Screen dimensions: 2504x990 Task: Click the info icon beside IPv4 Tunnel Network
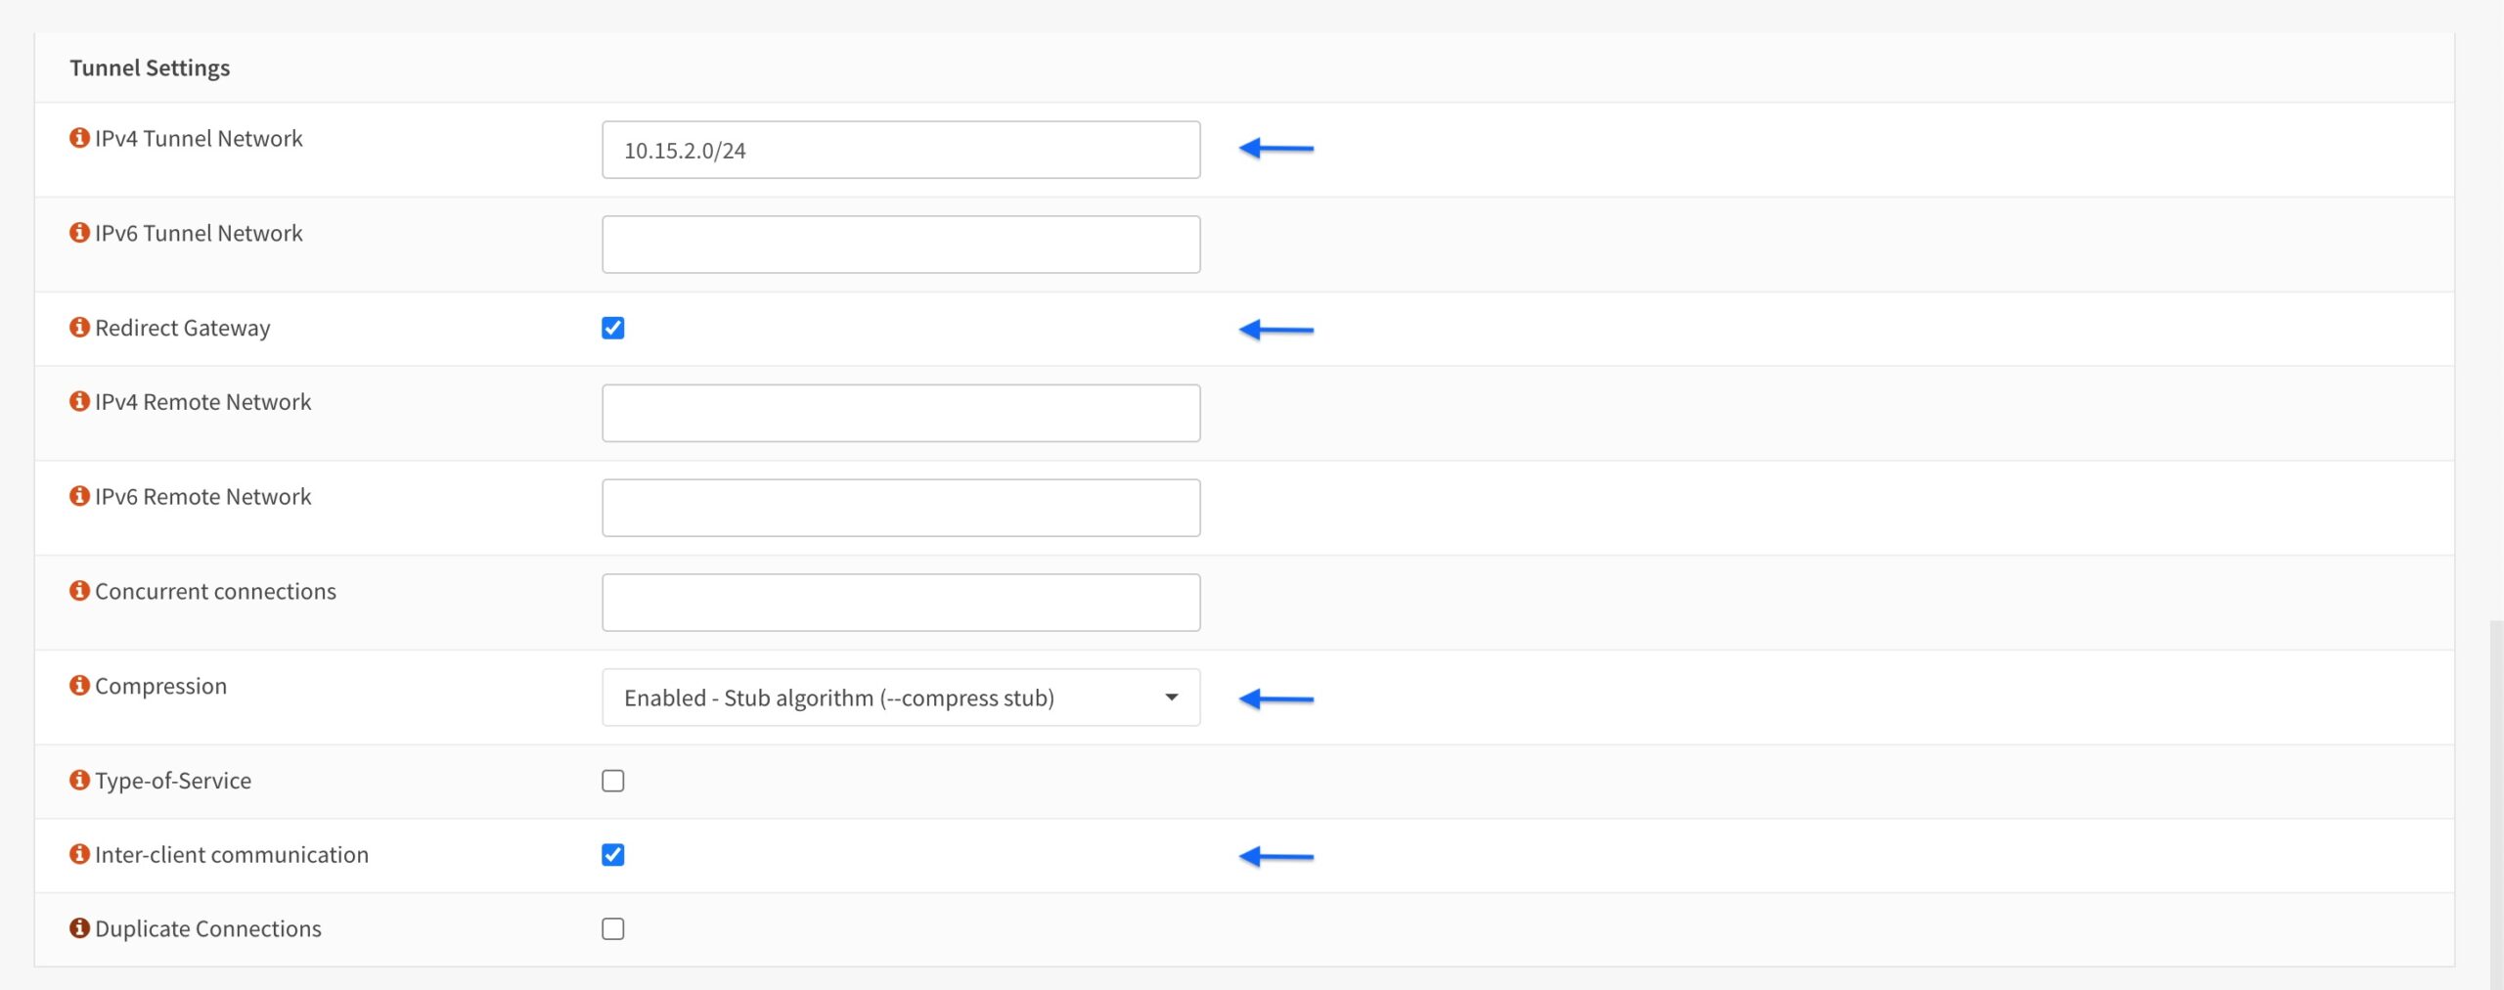79,138
